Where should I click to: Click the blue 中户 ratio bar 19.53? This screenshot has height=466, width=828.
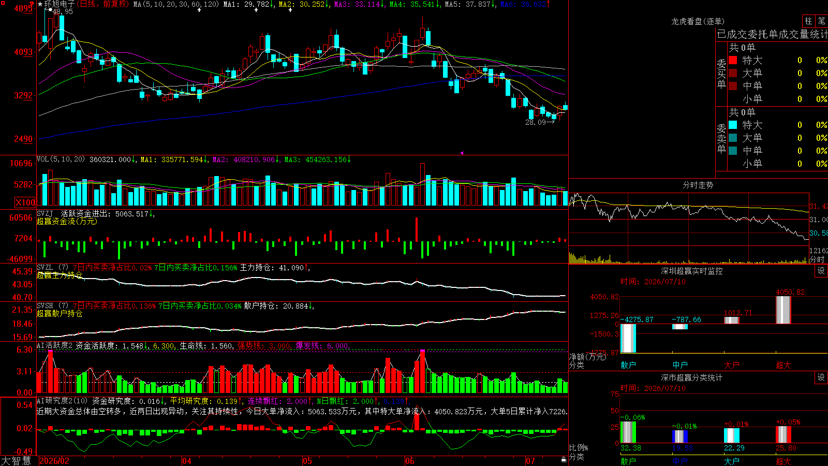tap(680, 436)
